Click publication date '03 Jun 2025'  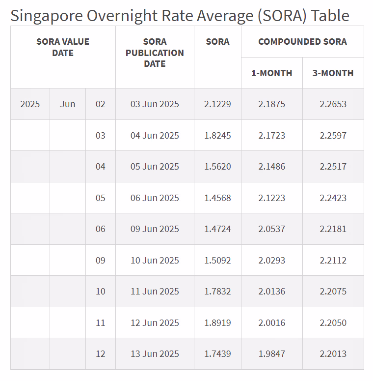point(155,104)
